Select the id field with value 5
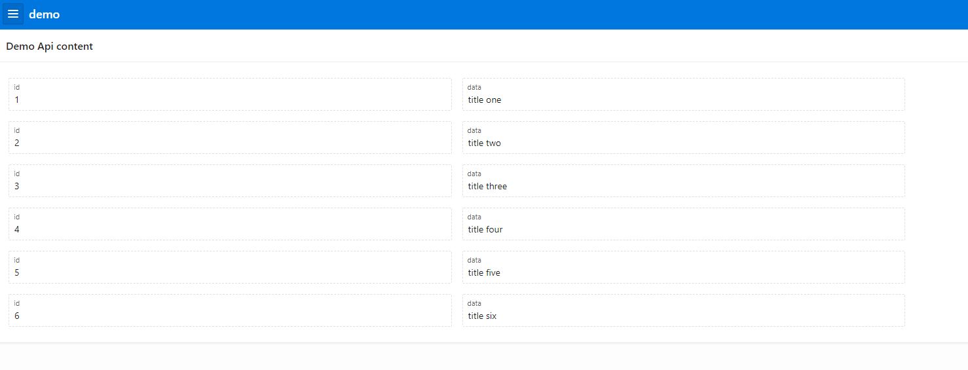The height and width of the screenshot is (370, 968). pos(230,267)
